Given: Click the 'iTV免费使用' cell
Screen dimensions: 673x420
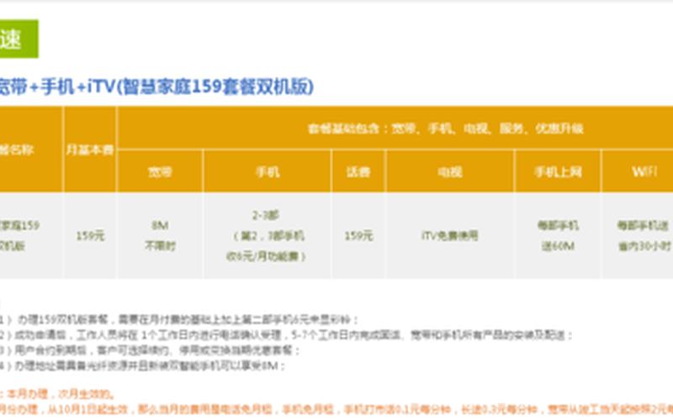Looking at the screenshot, I should (450, 236).
